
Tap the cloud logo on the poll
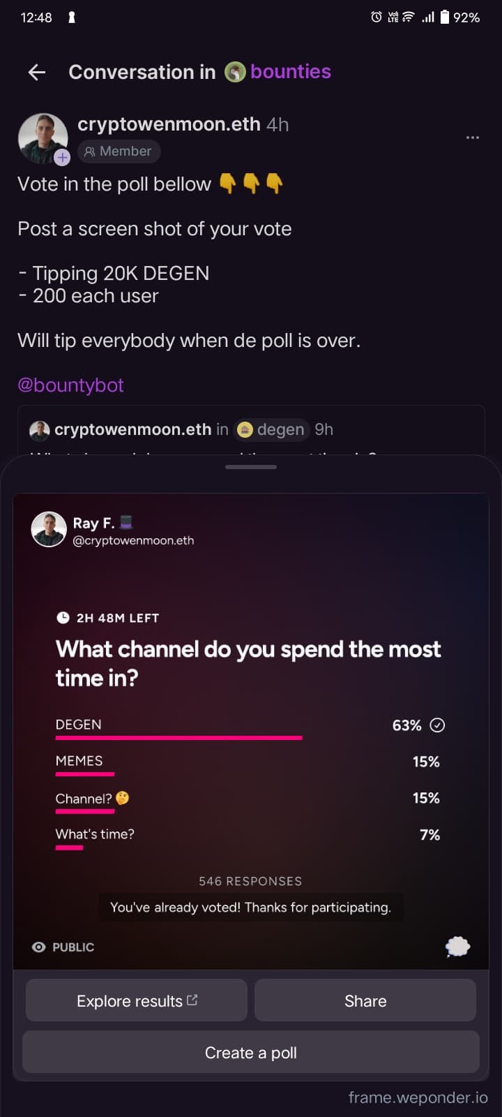click(x=457, y=947)
